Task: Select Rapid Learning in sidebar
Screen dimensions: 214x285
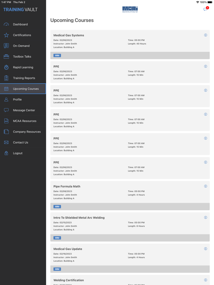Action: [23, 67]
